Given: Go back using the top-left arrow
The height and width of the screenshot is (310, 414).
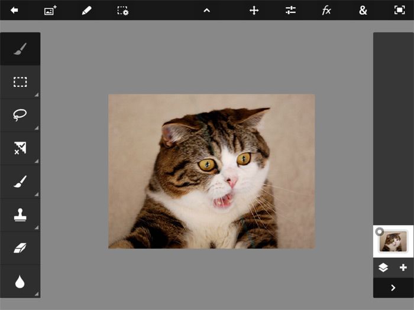Looking at the screenshot, I should point(14,10).
